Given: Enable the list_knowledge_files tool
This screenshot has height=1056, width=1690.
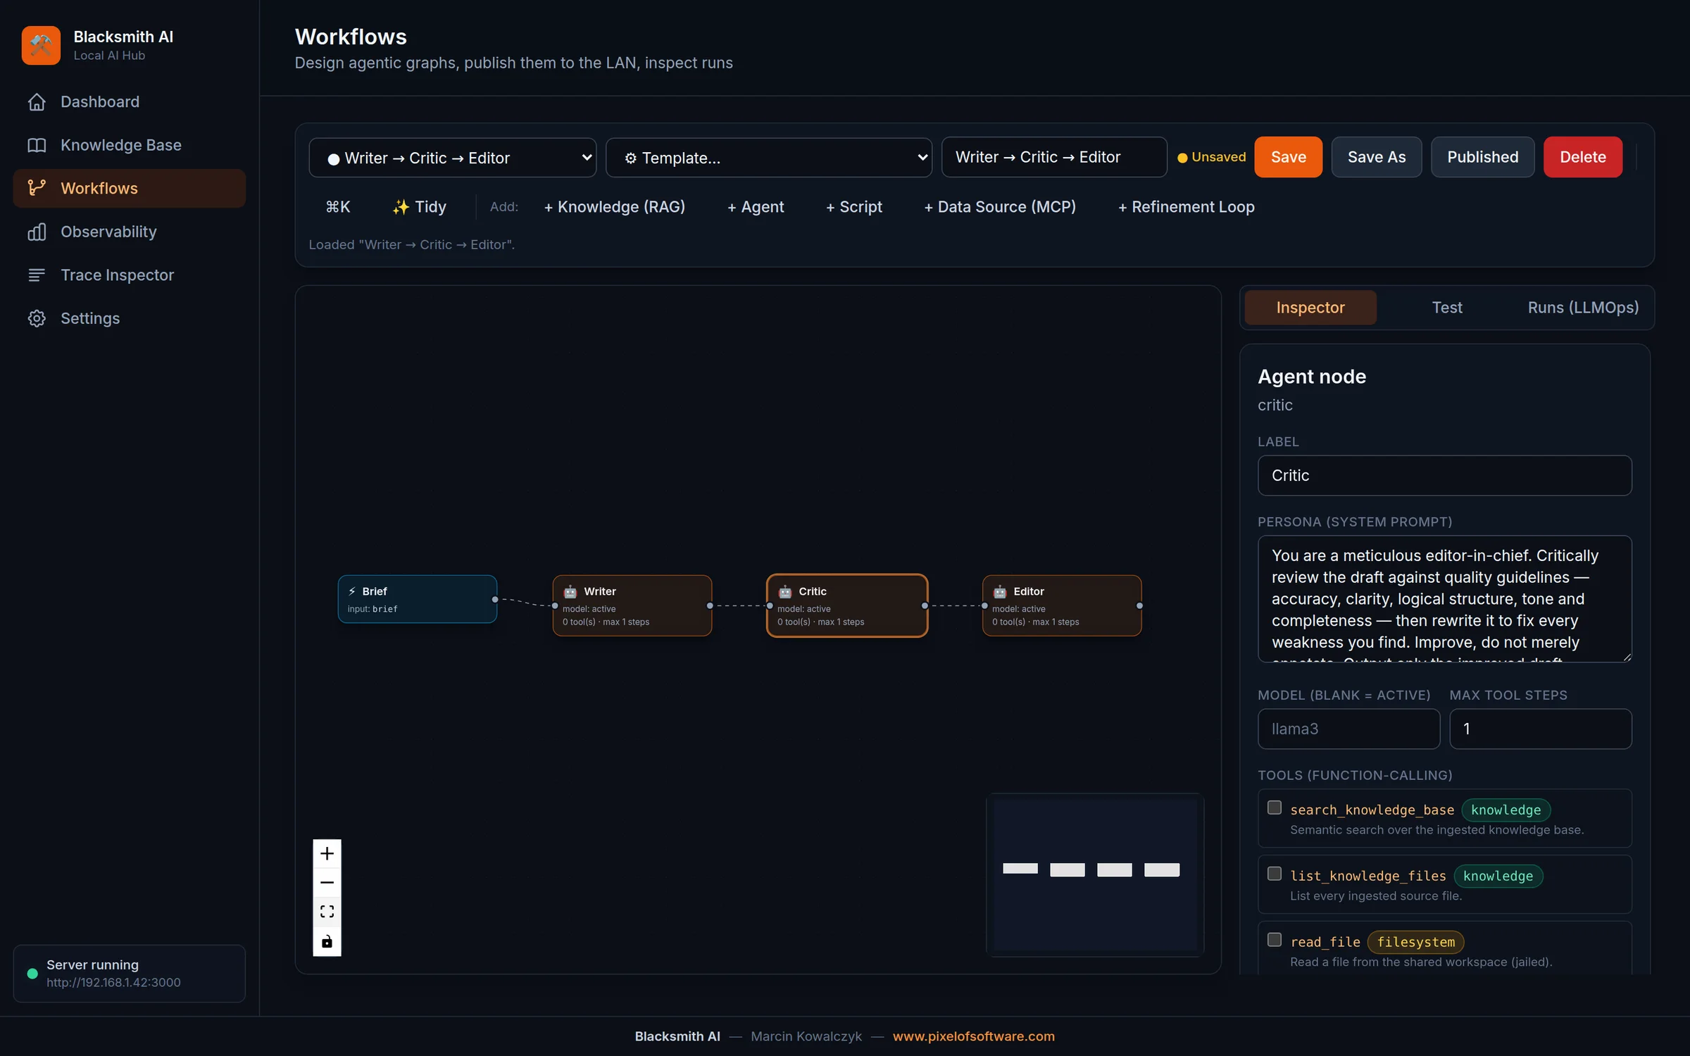Looking at the screenshot, I should pyautogui.click(x=1275, y=874).
